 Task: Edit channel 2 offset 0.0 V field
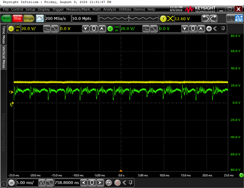[170, 29]
